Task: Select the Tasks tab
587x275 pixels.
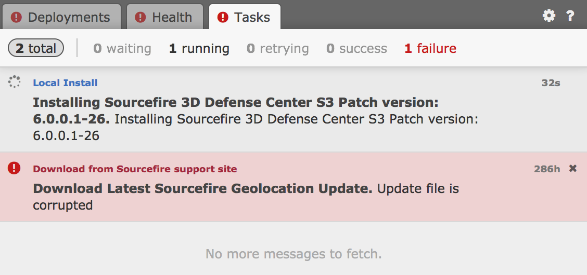Action: point(252,17)
